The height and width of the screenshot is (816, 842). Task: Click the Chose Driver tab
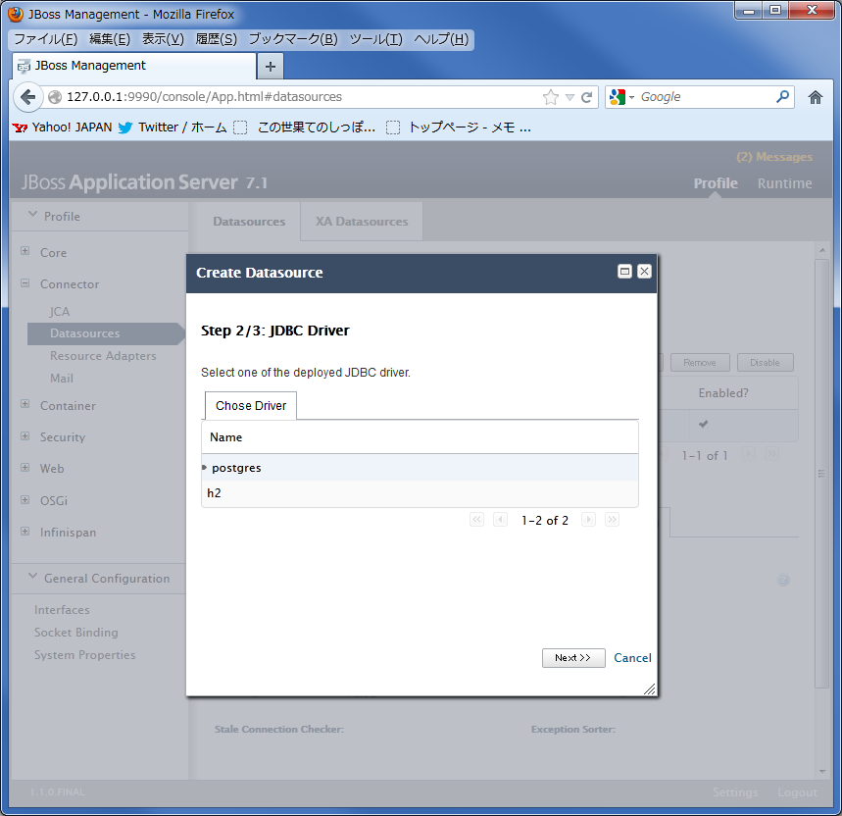(x=251, y=406)
